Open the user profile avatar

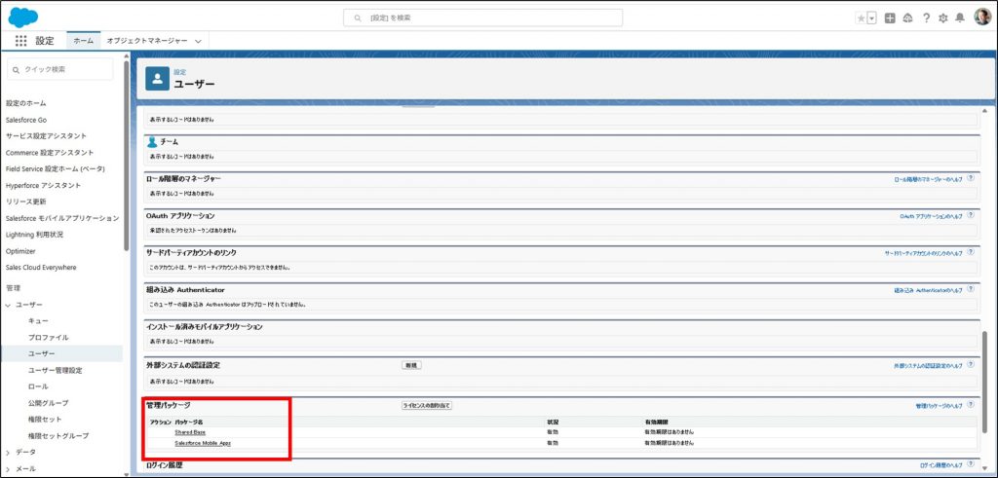coord(981,18)
